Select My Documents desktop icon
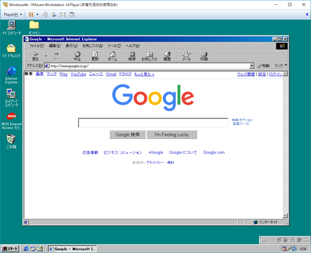 (x=11, y=51)
